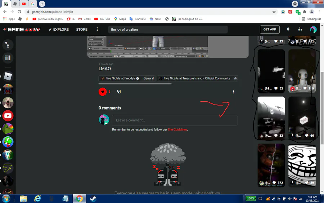Switch to the YouTube browser tab
The height and width of the screenshot is (203, 324).
pos(24,4)
